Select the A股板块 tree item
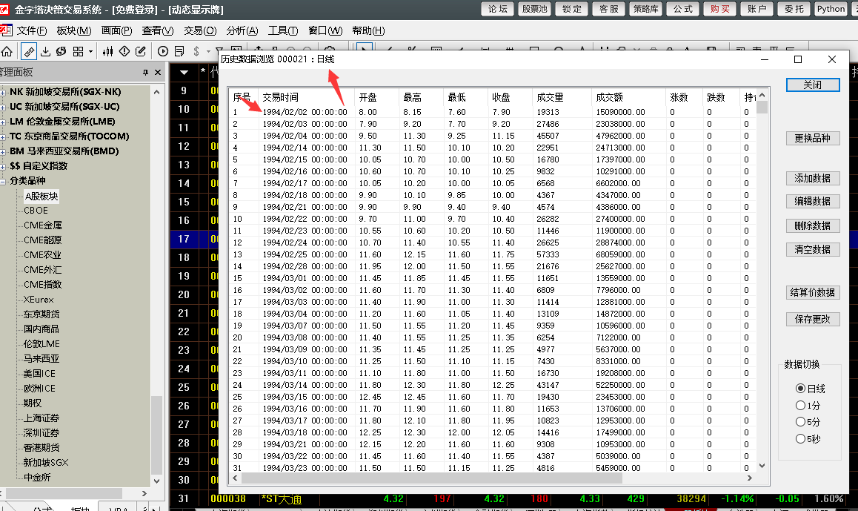 click(x=41, y=196)
